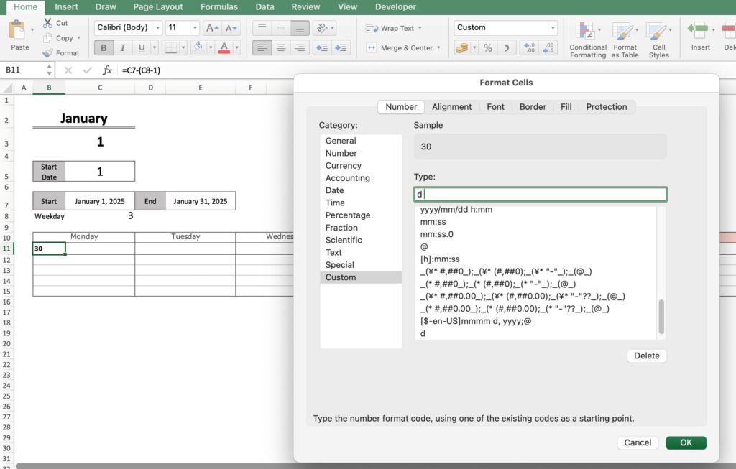Click the Increase Decimal icon

click(x=530, y=47)
